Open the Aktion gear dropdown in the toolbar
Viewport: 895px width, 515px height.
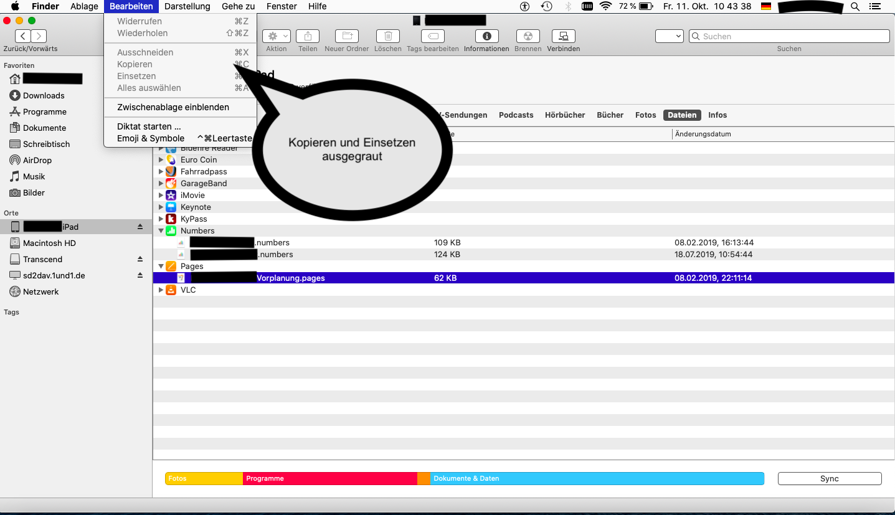277,36
